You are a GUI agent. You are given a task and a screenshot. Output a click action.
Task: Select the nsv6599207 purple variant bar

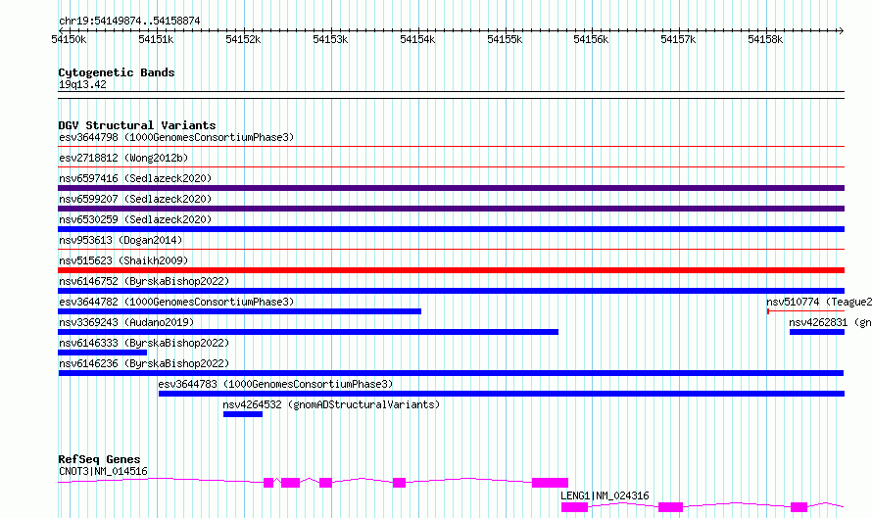[x=451, y=209]
